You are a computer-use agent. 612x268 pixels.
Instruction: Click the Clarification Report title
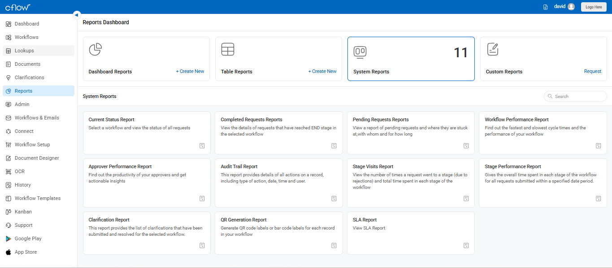[x=109, y=220]
